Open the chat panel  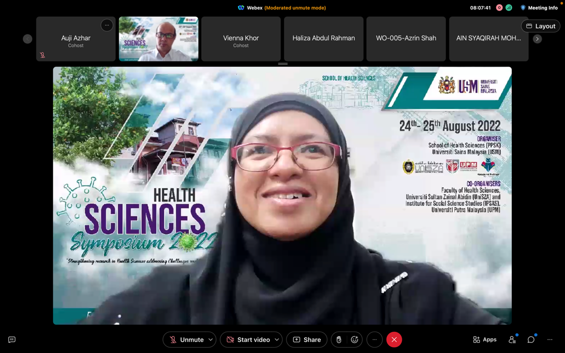click(531, 339)
